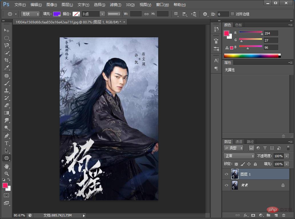Viewport: 295px width, 219px height.
Task: Select the Gradient tool
Action: tap(6, 113)
